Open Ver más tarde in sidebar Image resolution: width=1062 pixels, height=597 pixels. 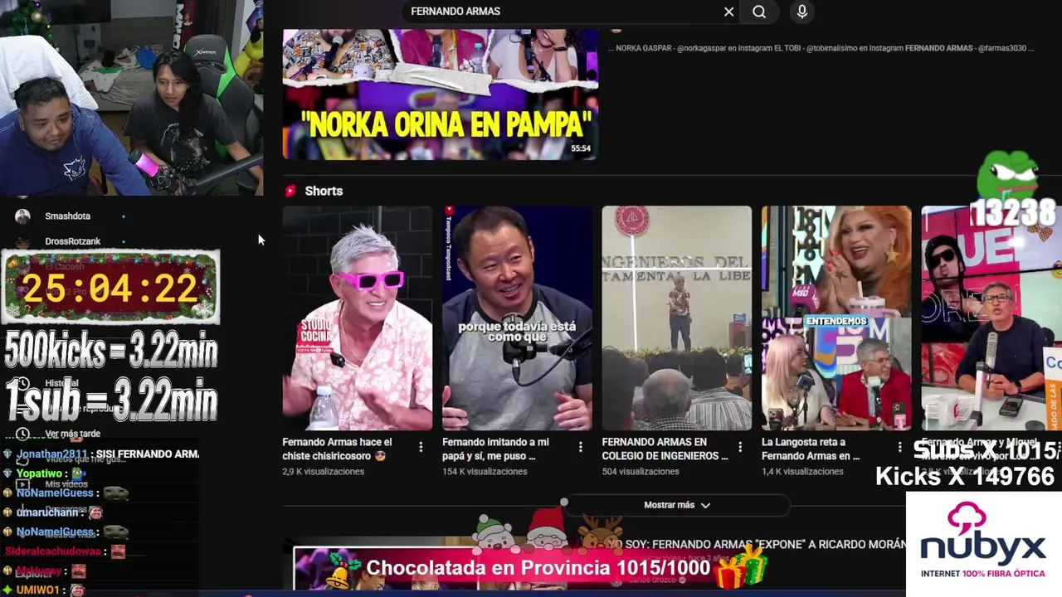coord(73,434)
